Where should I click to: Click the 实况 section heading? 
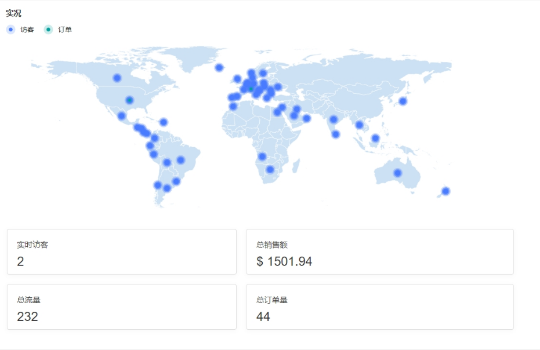[x=13, y=13]
